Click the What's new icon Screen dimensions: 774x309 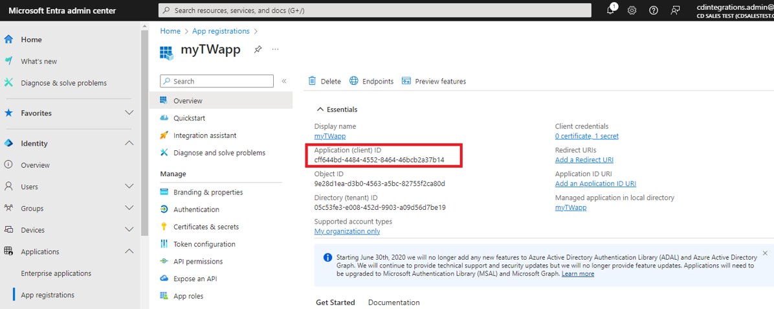pyautogui.click(x=8, y=61)
